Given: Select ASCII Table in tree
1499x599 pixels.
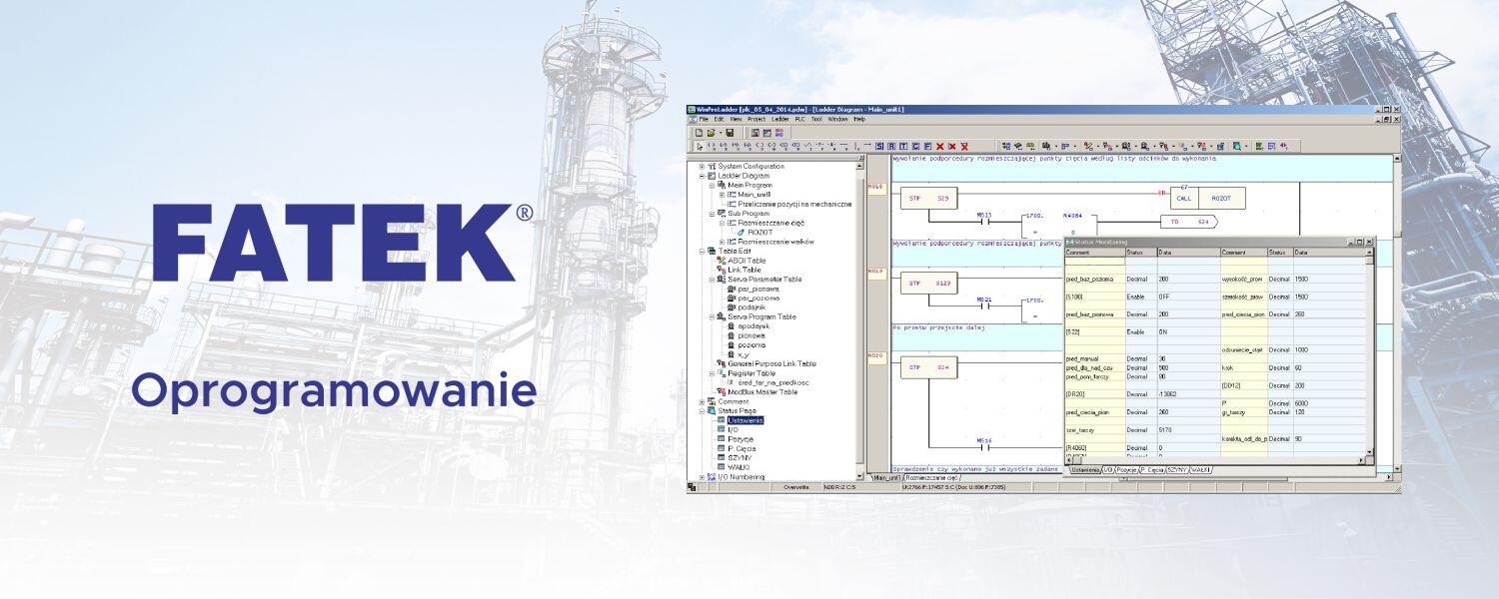Looking at the screenshot, I should tap(746, 261).
